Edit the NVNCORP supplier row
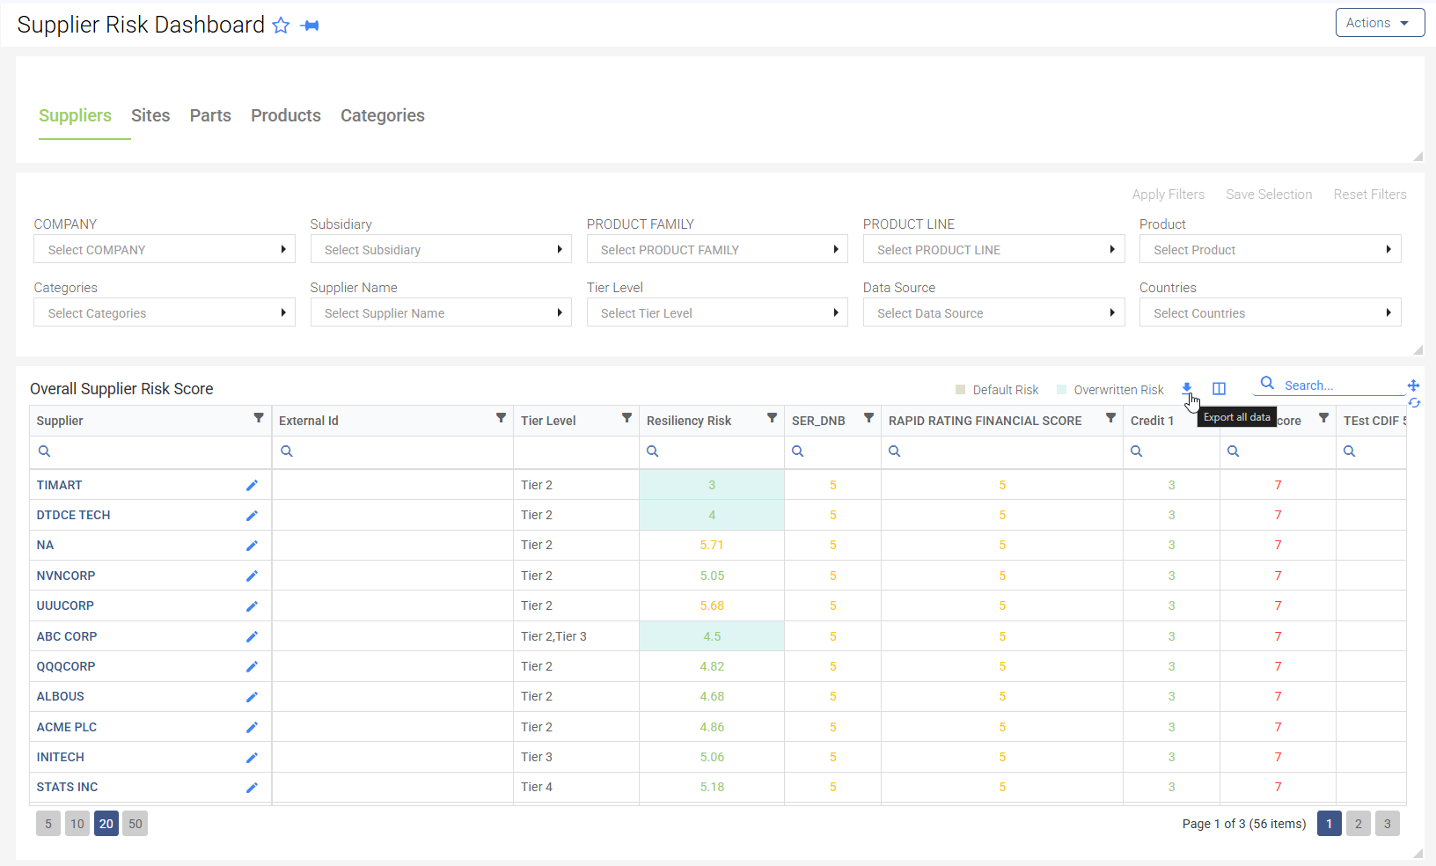 (x=252, y=576)
